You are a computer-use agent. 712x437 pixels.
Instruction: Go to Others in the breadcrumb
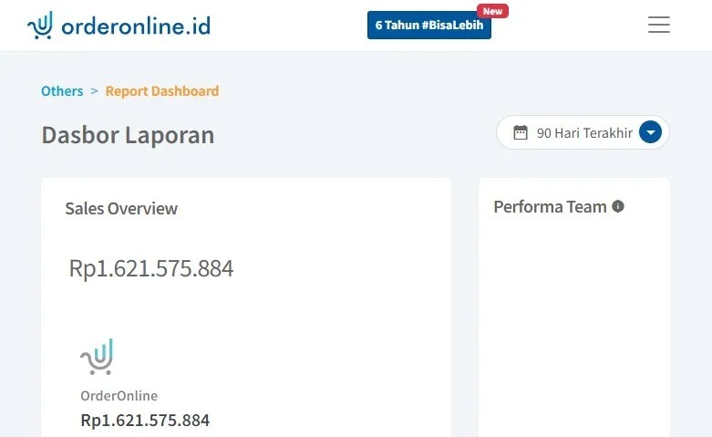tap(62, 91)
